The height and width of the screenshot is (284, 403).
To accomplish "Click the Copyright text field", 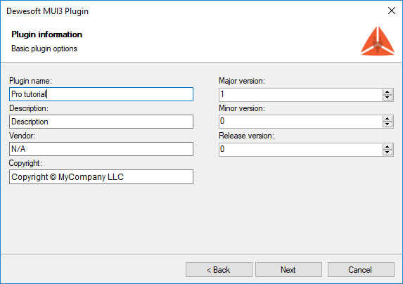I will point(101,176).
